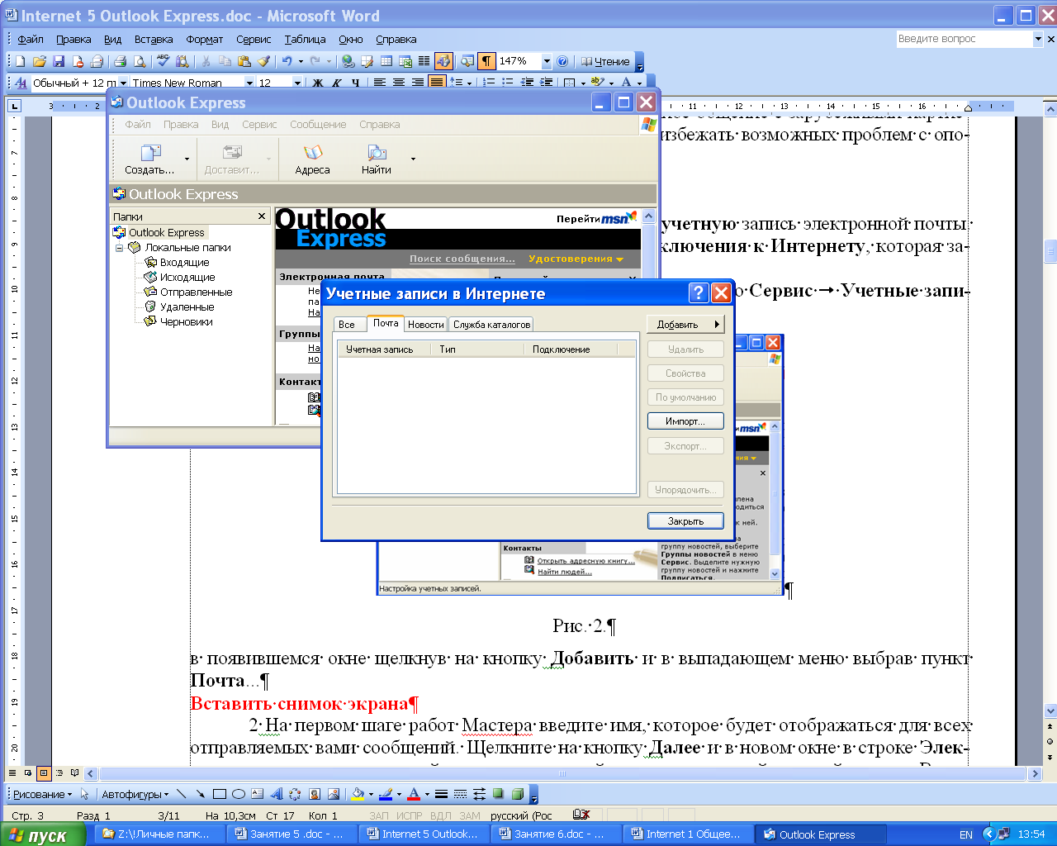This screenshot has height=846, width=1057.
Task: Open the style Обычный dropdown
Action: click(123, 83)
